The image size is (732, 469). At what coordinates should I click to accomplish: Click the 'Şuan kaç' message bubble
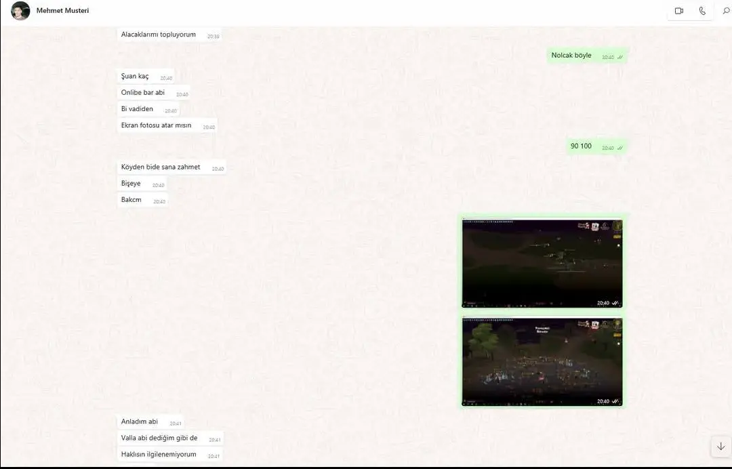[x=146, y=77]
